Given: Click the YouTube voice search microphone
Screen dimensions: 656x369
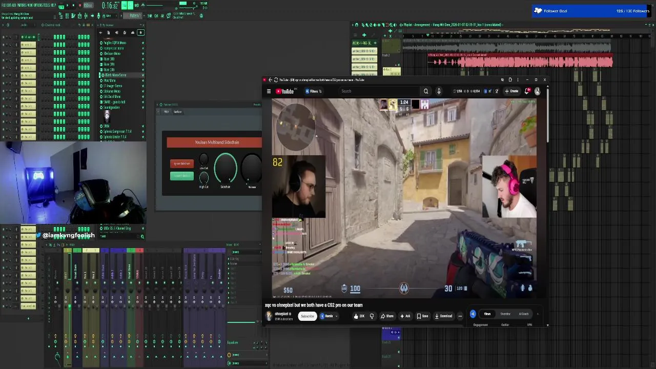Looking at the screenshot, I should pos(439,91).
